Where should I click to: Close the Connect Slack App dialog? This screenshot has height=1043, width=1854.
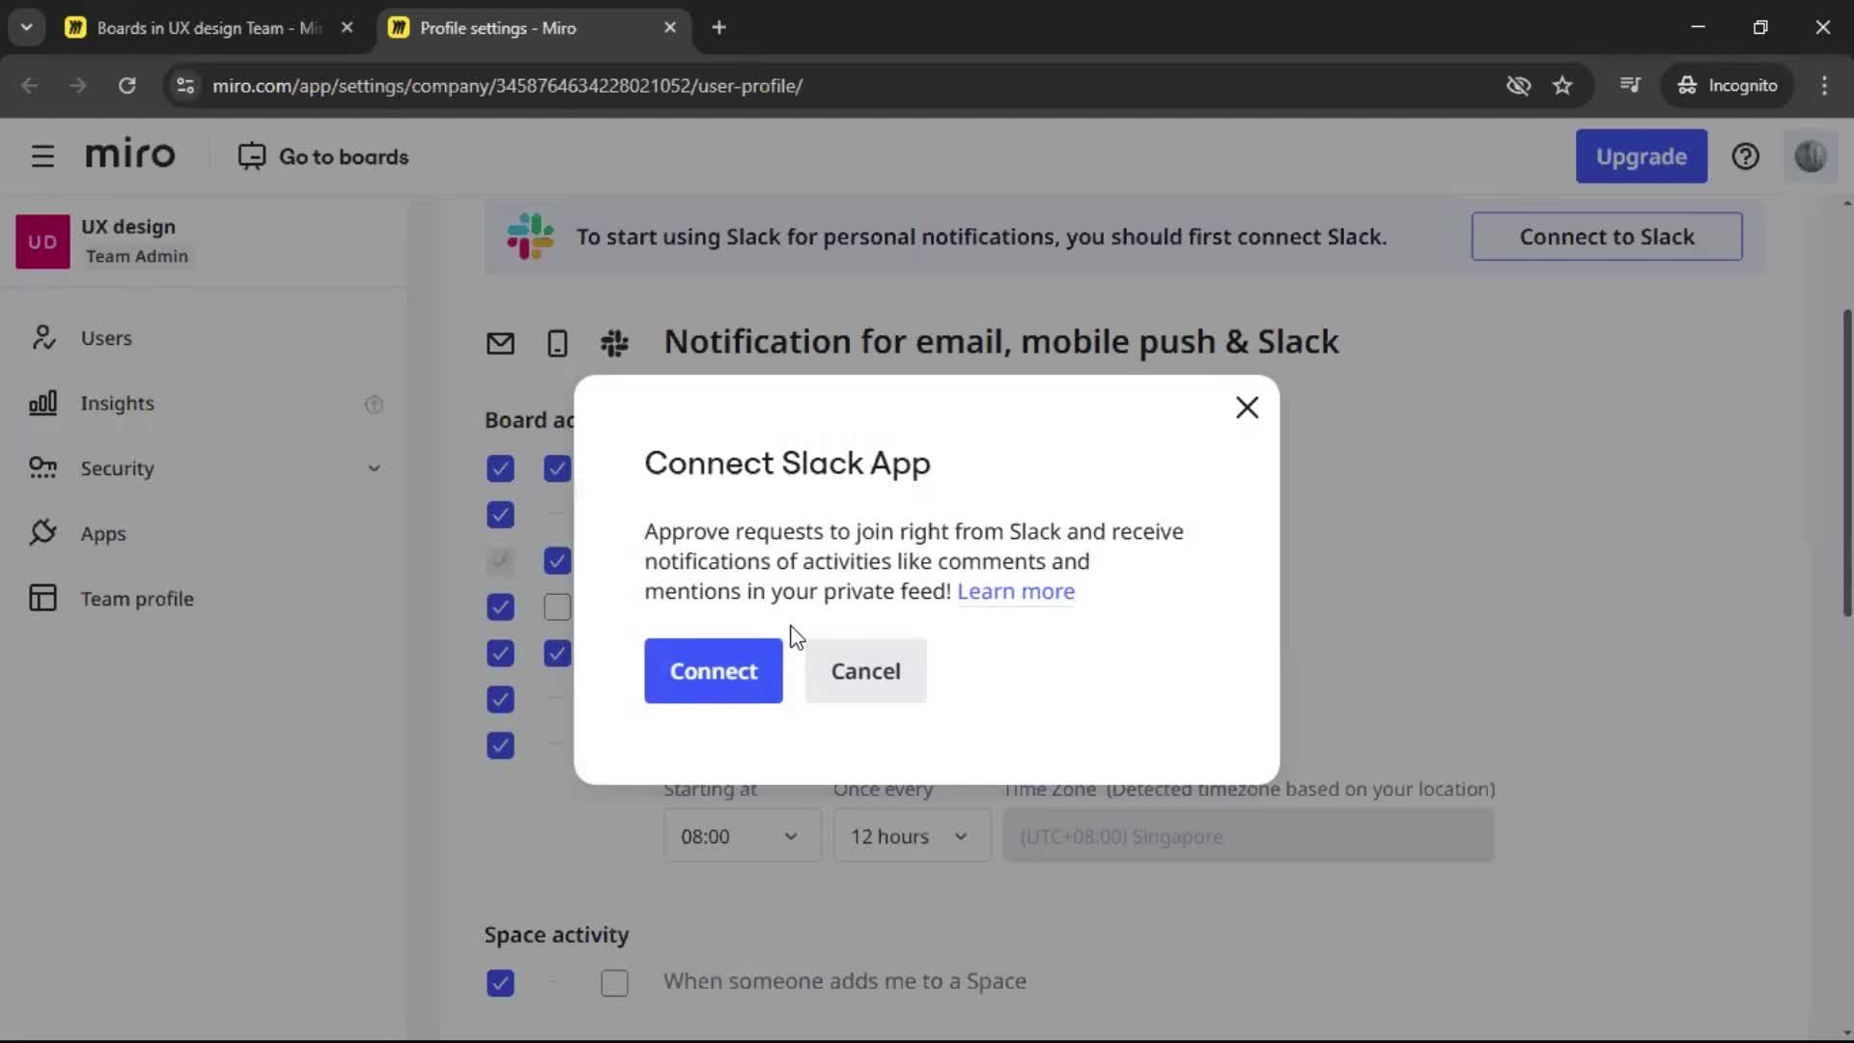point(1247,408)
